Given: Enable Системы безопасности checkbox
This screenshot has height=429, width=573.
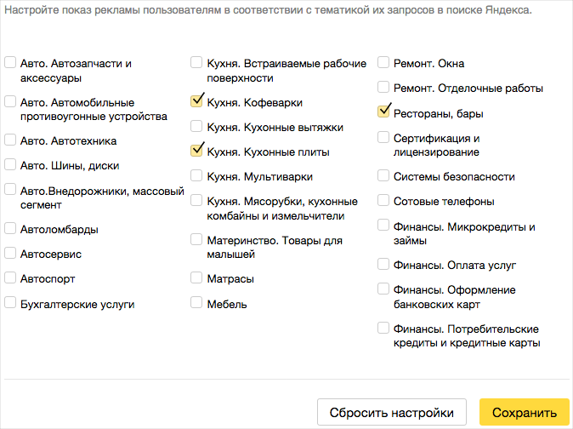Looking at the screenshot, I should tap(383, 175).
